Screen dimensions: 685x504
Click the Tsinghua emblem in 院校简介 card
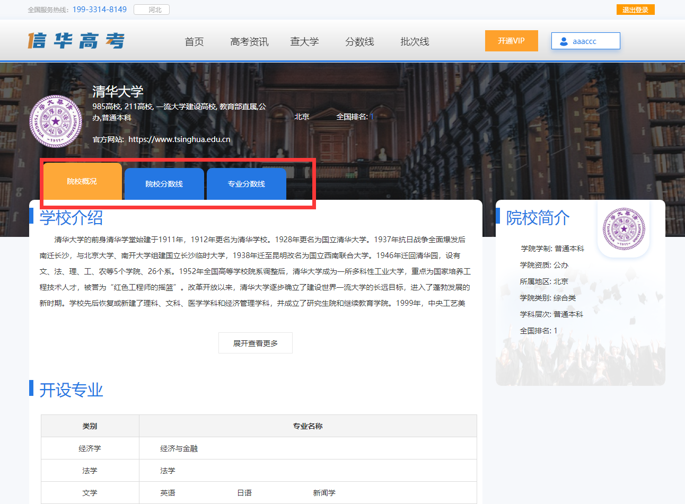623,229
